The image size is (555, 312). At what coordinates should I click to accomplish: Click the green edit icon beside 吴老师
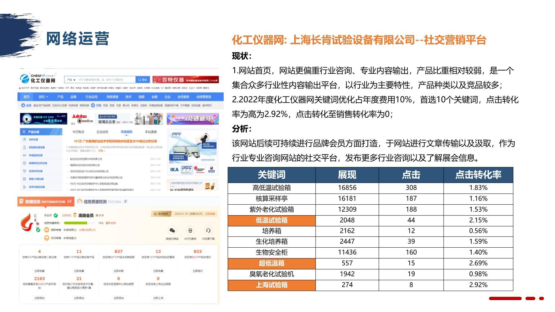(x=56, y=215)
